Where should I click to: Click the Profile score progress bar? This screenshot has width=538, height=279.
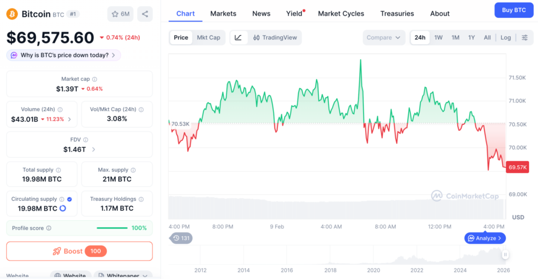(x=112, y=228)
